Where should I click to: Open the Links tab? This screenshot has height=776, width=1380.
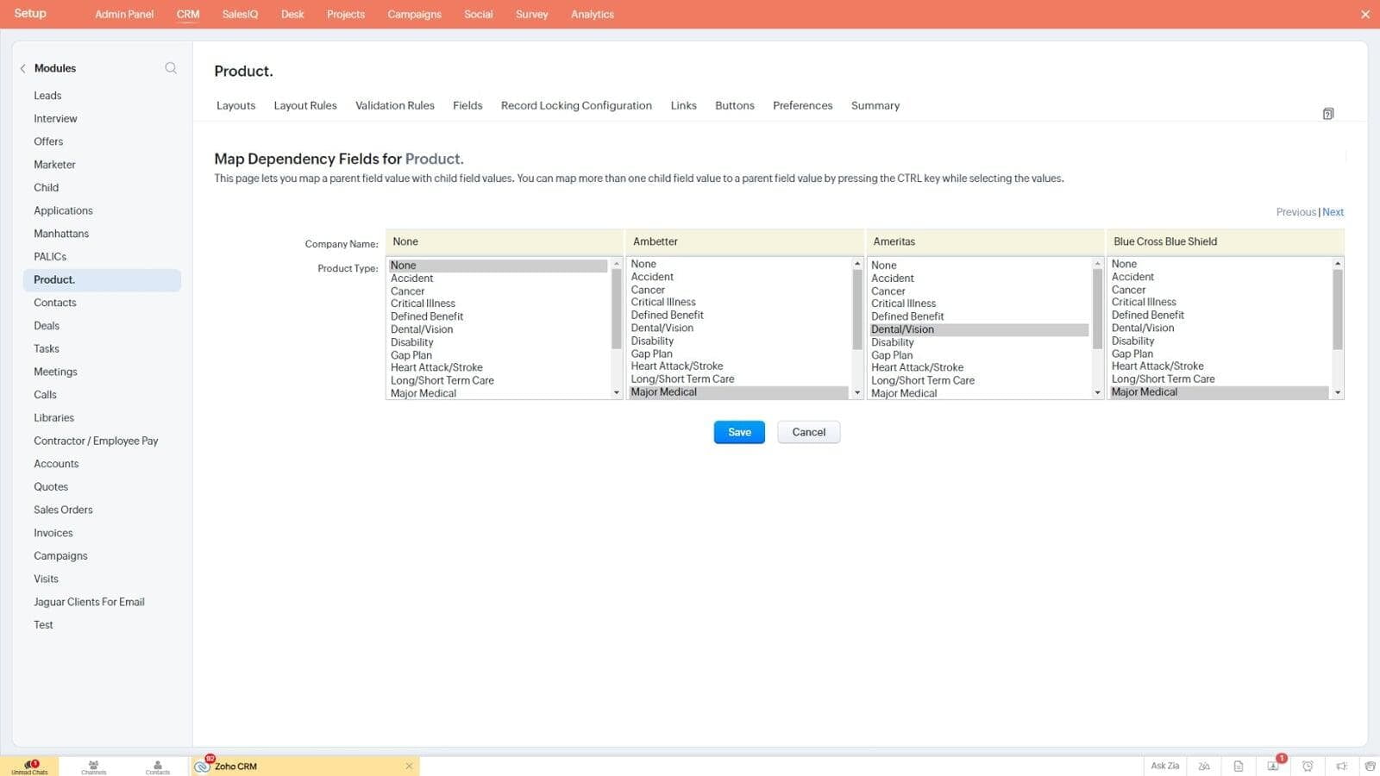683,105
